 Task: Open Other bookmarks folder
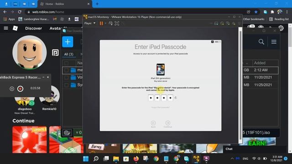click(x=254, y=19)
